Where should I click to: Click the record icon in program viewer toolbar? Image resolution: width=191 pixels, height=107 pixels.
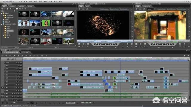(x=137, y=9)
